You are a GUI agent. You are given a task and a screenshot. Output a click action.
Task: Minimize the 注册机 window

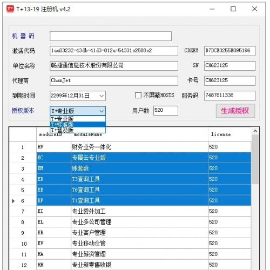click(212, 9)
